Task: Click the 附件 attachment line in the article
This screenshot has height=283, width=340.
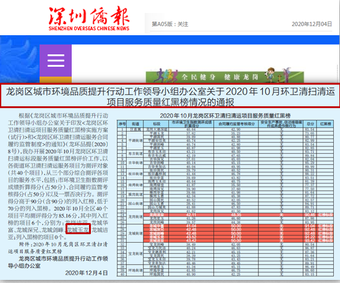Action: 57,248
